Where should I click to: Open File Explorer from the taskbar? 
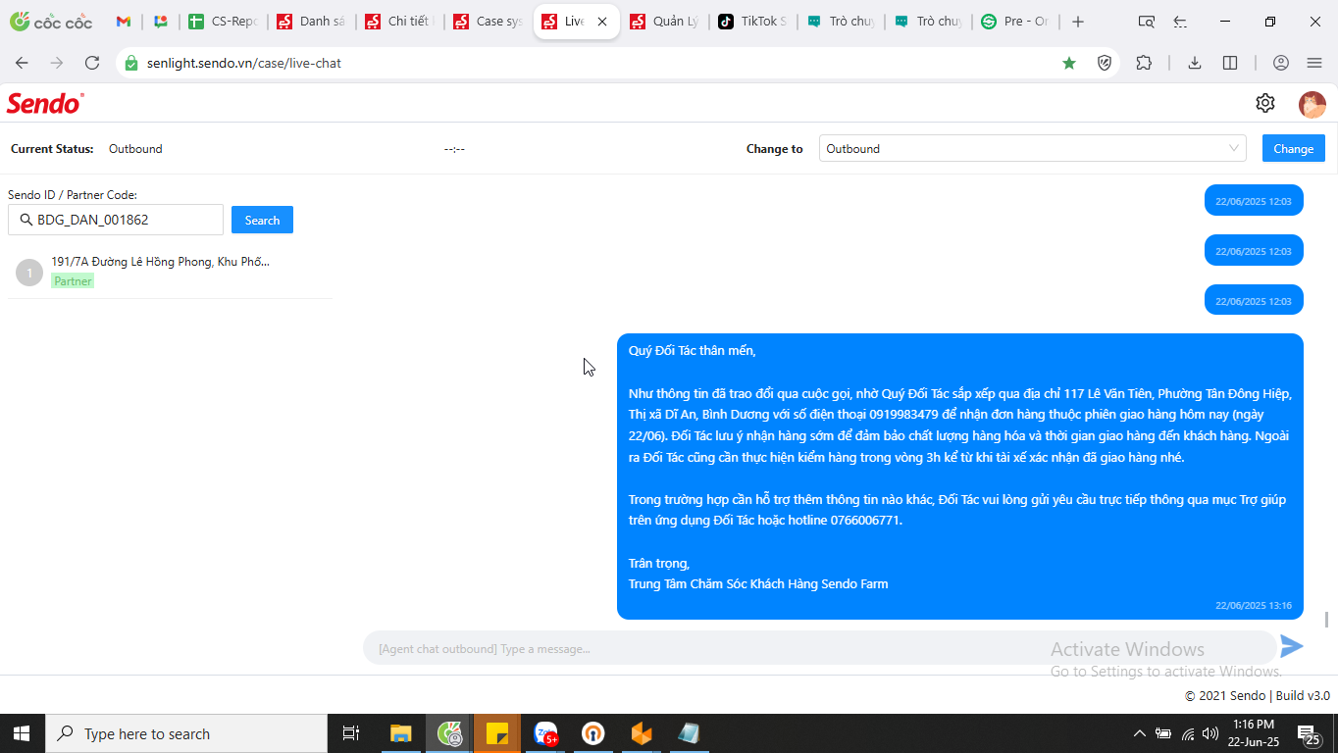[x=400, y=733]
